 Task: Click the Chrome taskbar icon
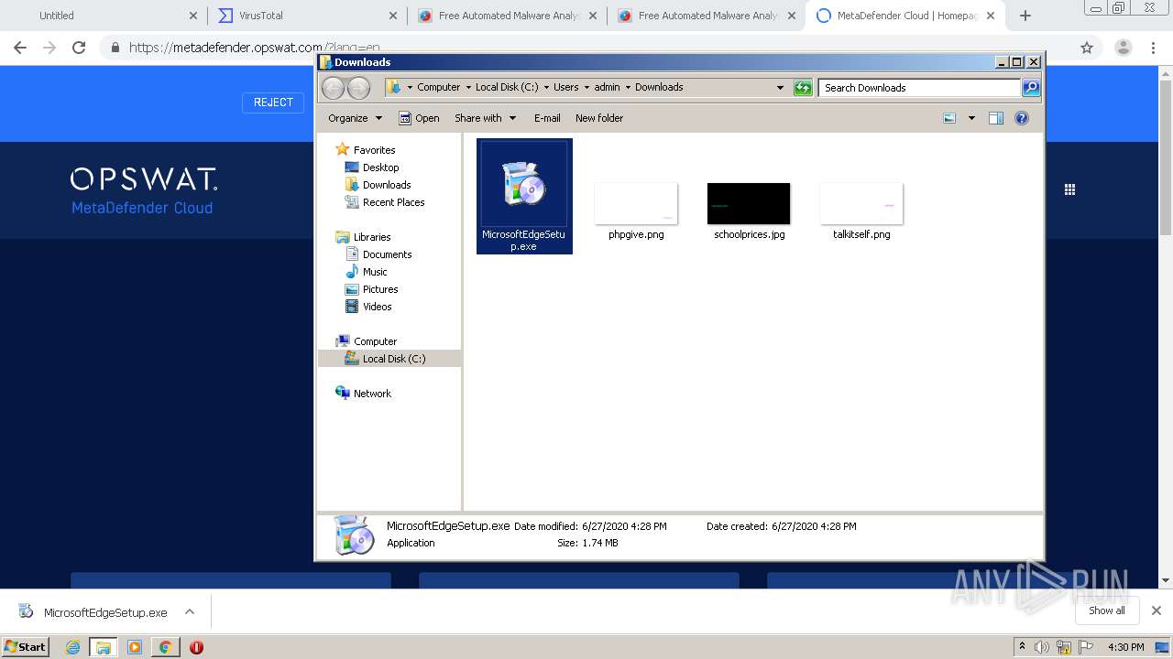click(x=165, y=647)
